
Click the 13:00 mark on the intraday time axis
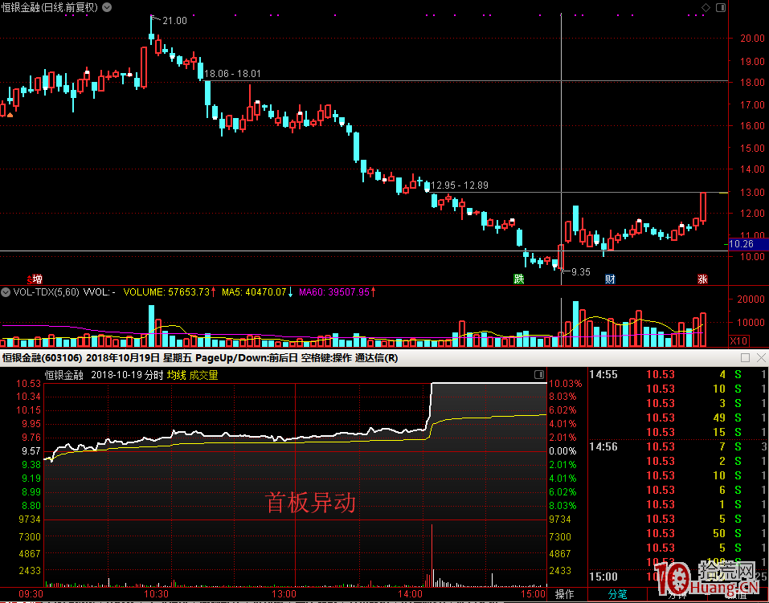coord(284,594)
